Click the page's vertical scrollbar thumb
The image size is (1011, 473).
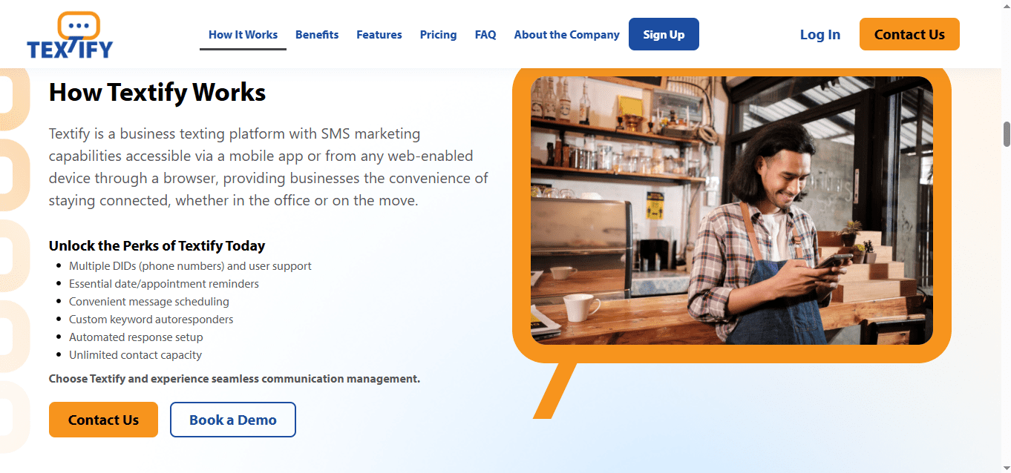[1007, 134]
